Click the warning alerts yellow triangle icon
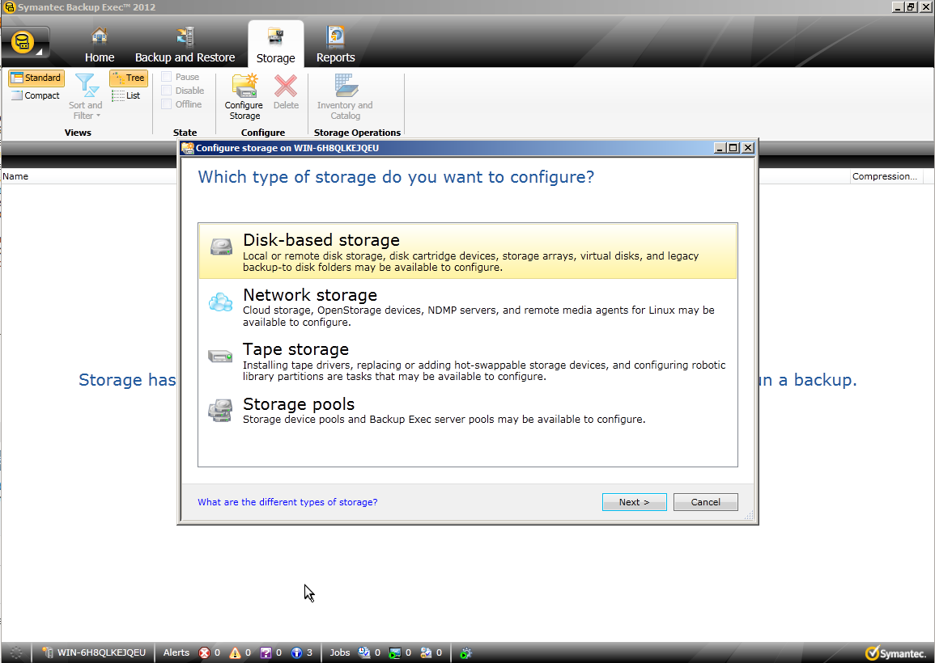 (x=235, y=652)
